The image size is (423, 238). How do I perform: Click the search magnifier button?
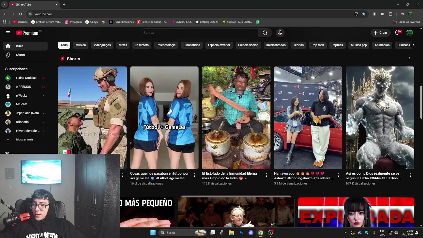[x=265, y=33]
